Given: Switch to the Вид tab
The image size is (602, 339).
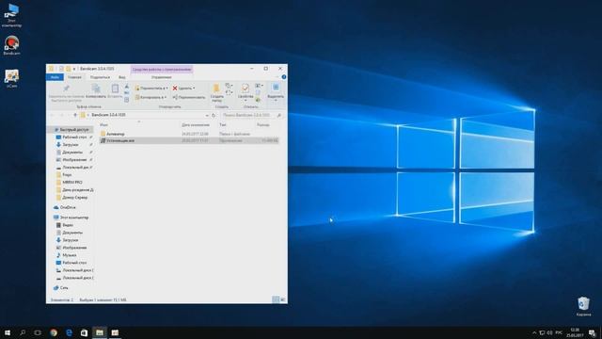Looking at the screenshot, I should [121, 77].
